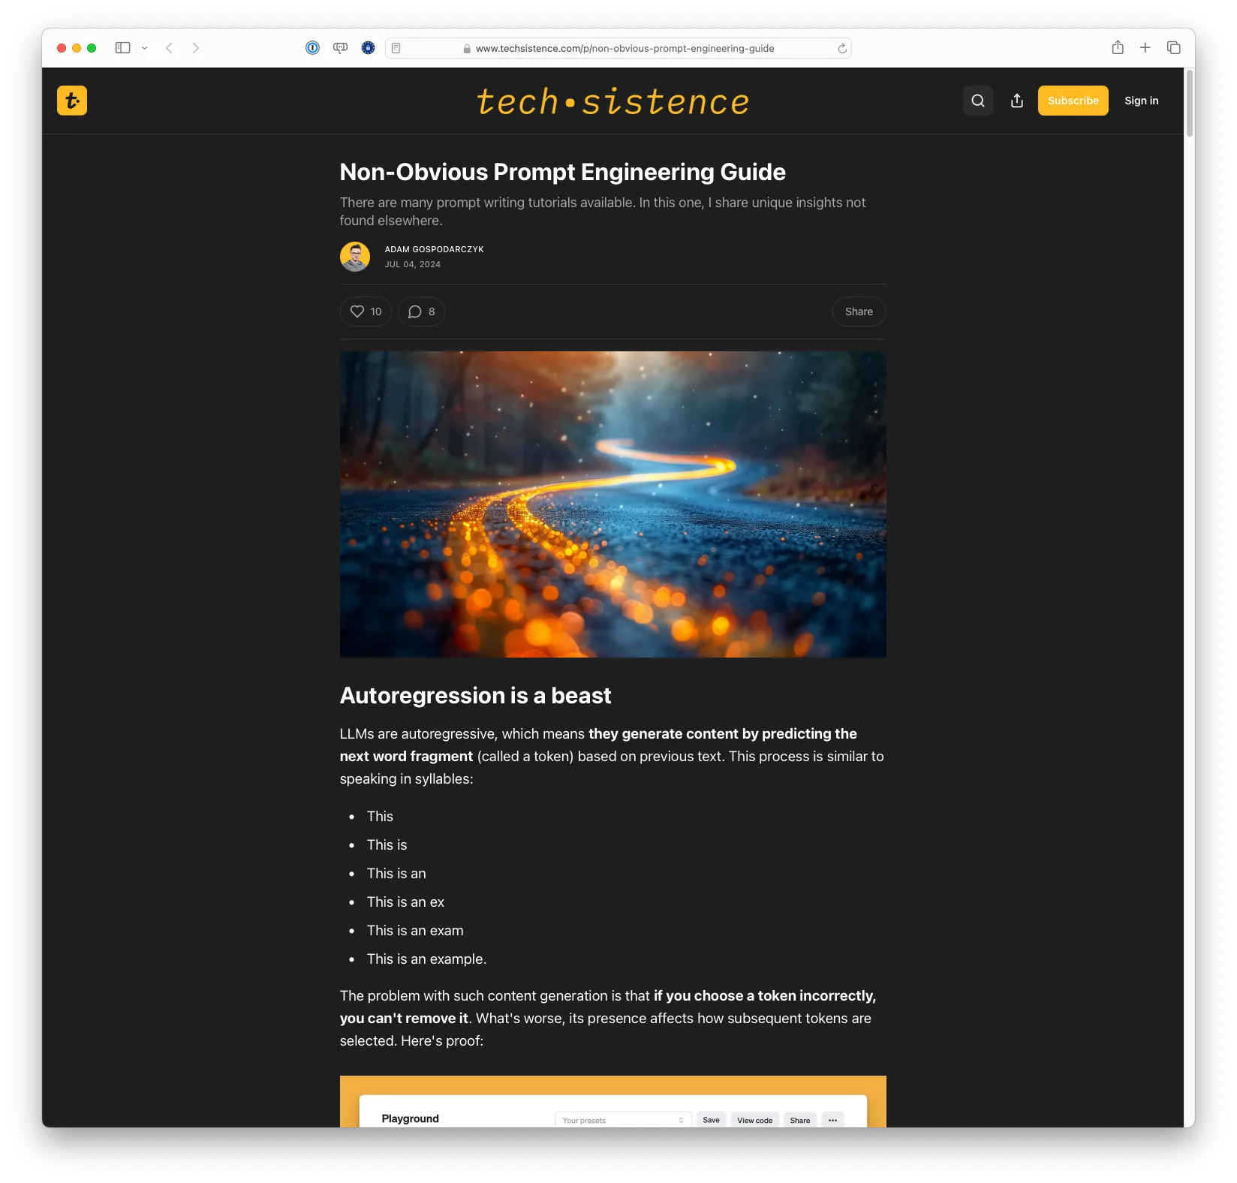Click the author's avatar photo
Viewport: 1237px width, 1183px height.
tap(355, 257)
